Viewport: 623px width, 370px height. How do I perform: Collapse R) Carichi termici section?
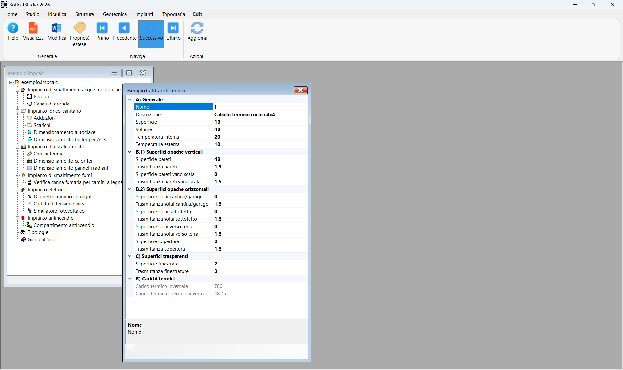click(x=130, y=279)
